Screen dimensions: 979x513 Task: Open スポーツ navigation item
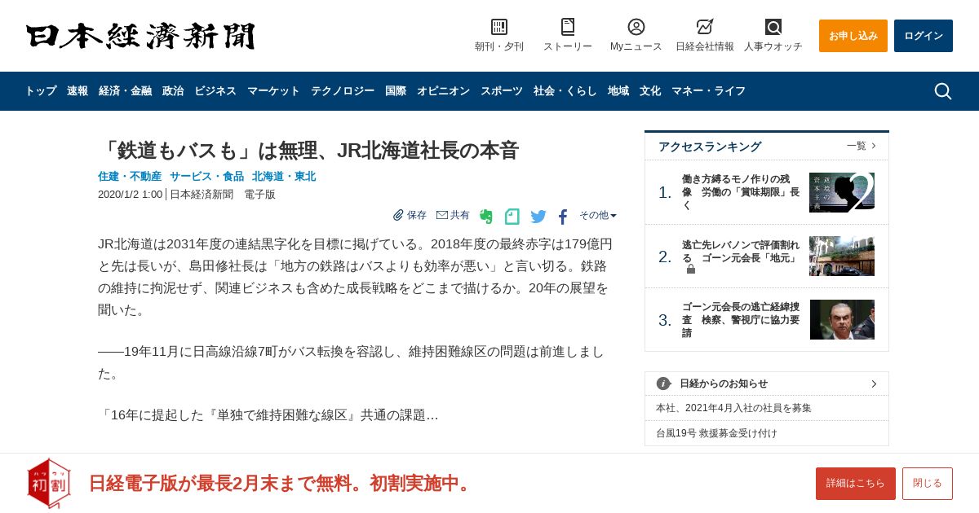[x=502, y=91]
